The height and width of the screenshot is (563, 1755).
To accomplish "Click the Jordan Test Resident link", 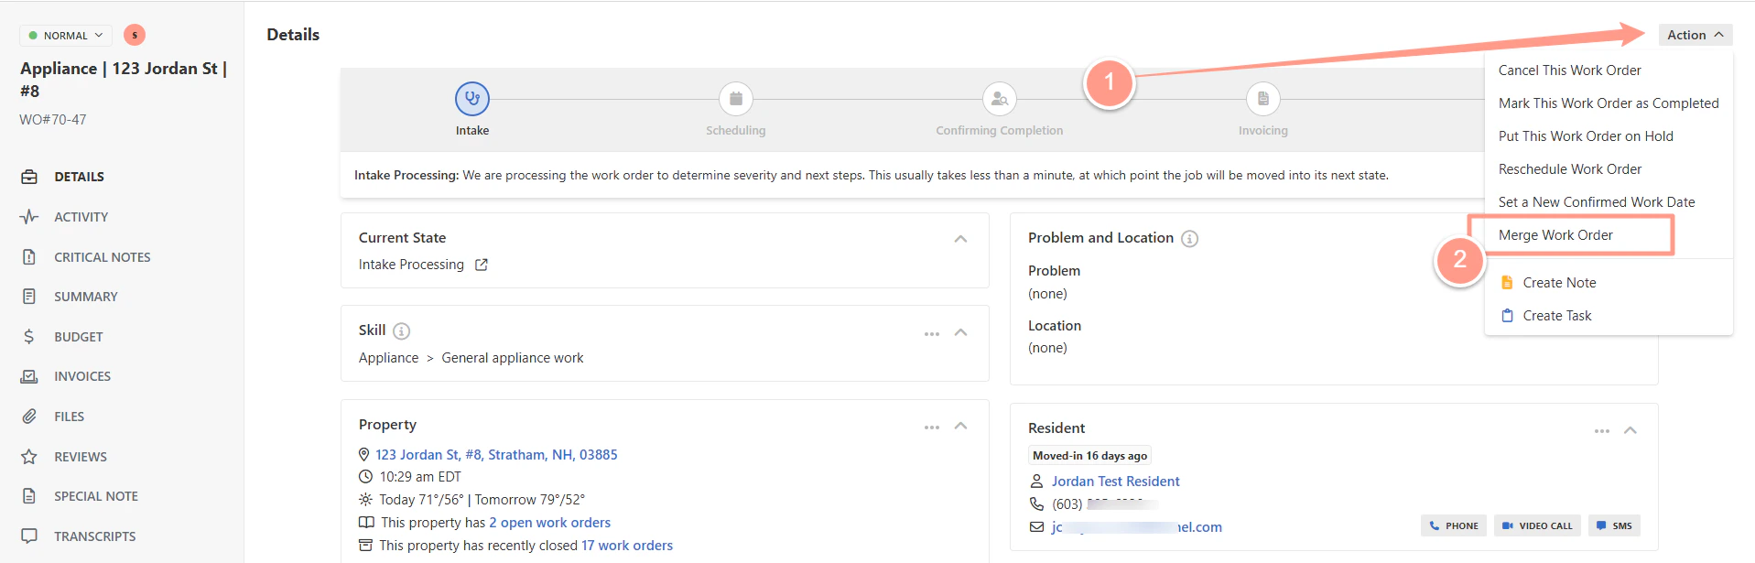I will 1115,482.
